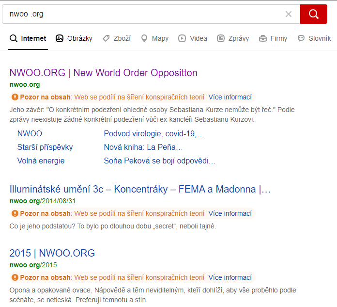
Task: Open the Starší příspěvky sitelink
Action: pyautogui.click(x=45, y=147)
